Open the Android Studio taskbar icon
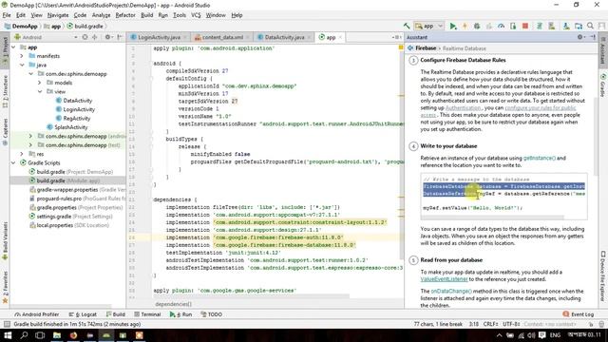 coord(106,335)
